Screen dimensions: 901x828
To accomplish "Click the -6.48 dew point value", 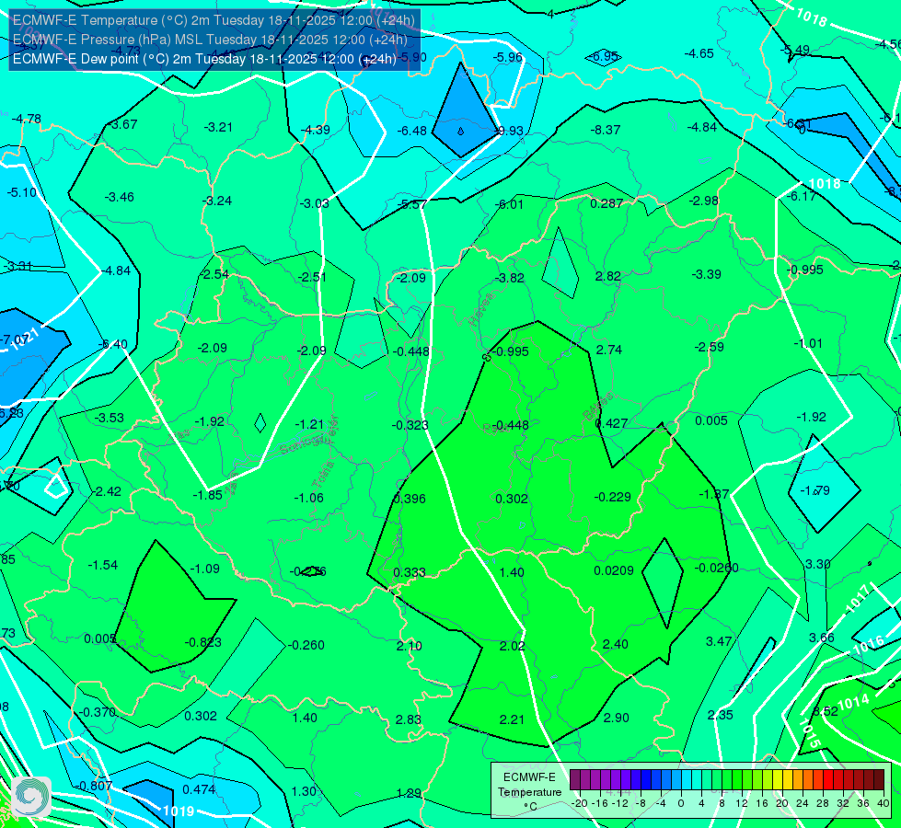I will [x=412, y=131].
